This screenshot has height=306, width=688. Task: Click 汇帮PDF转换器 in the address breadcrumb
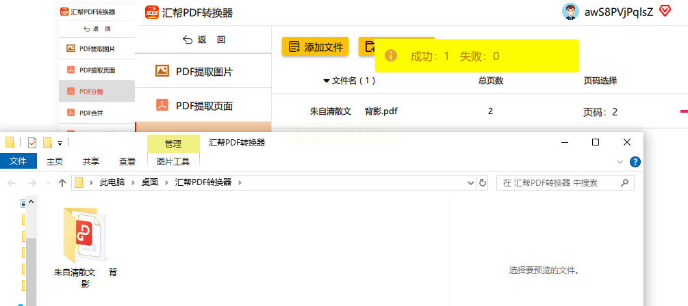[x=203, y=182]
